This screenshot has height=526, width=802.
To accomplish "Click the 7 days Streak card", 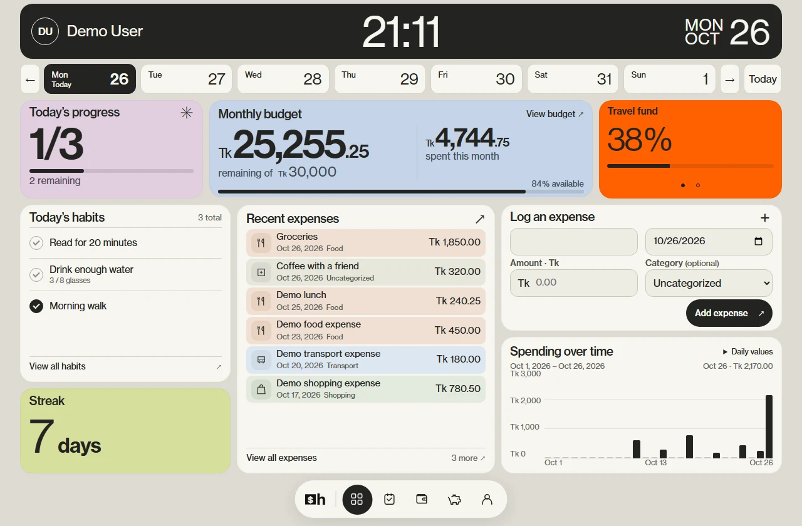I will pos(125,431).
